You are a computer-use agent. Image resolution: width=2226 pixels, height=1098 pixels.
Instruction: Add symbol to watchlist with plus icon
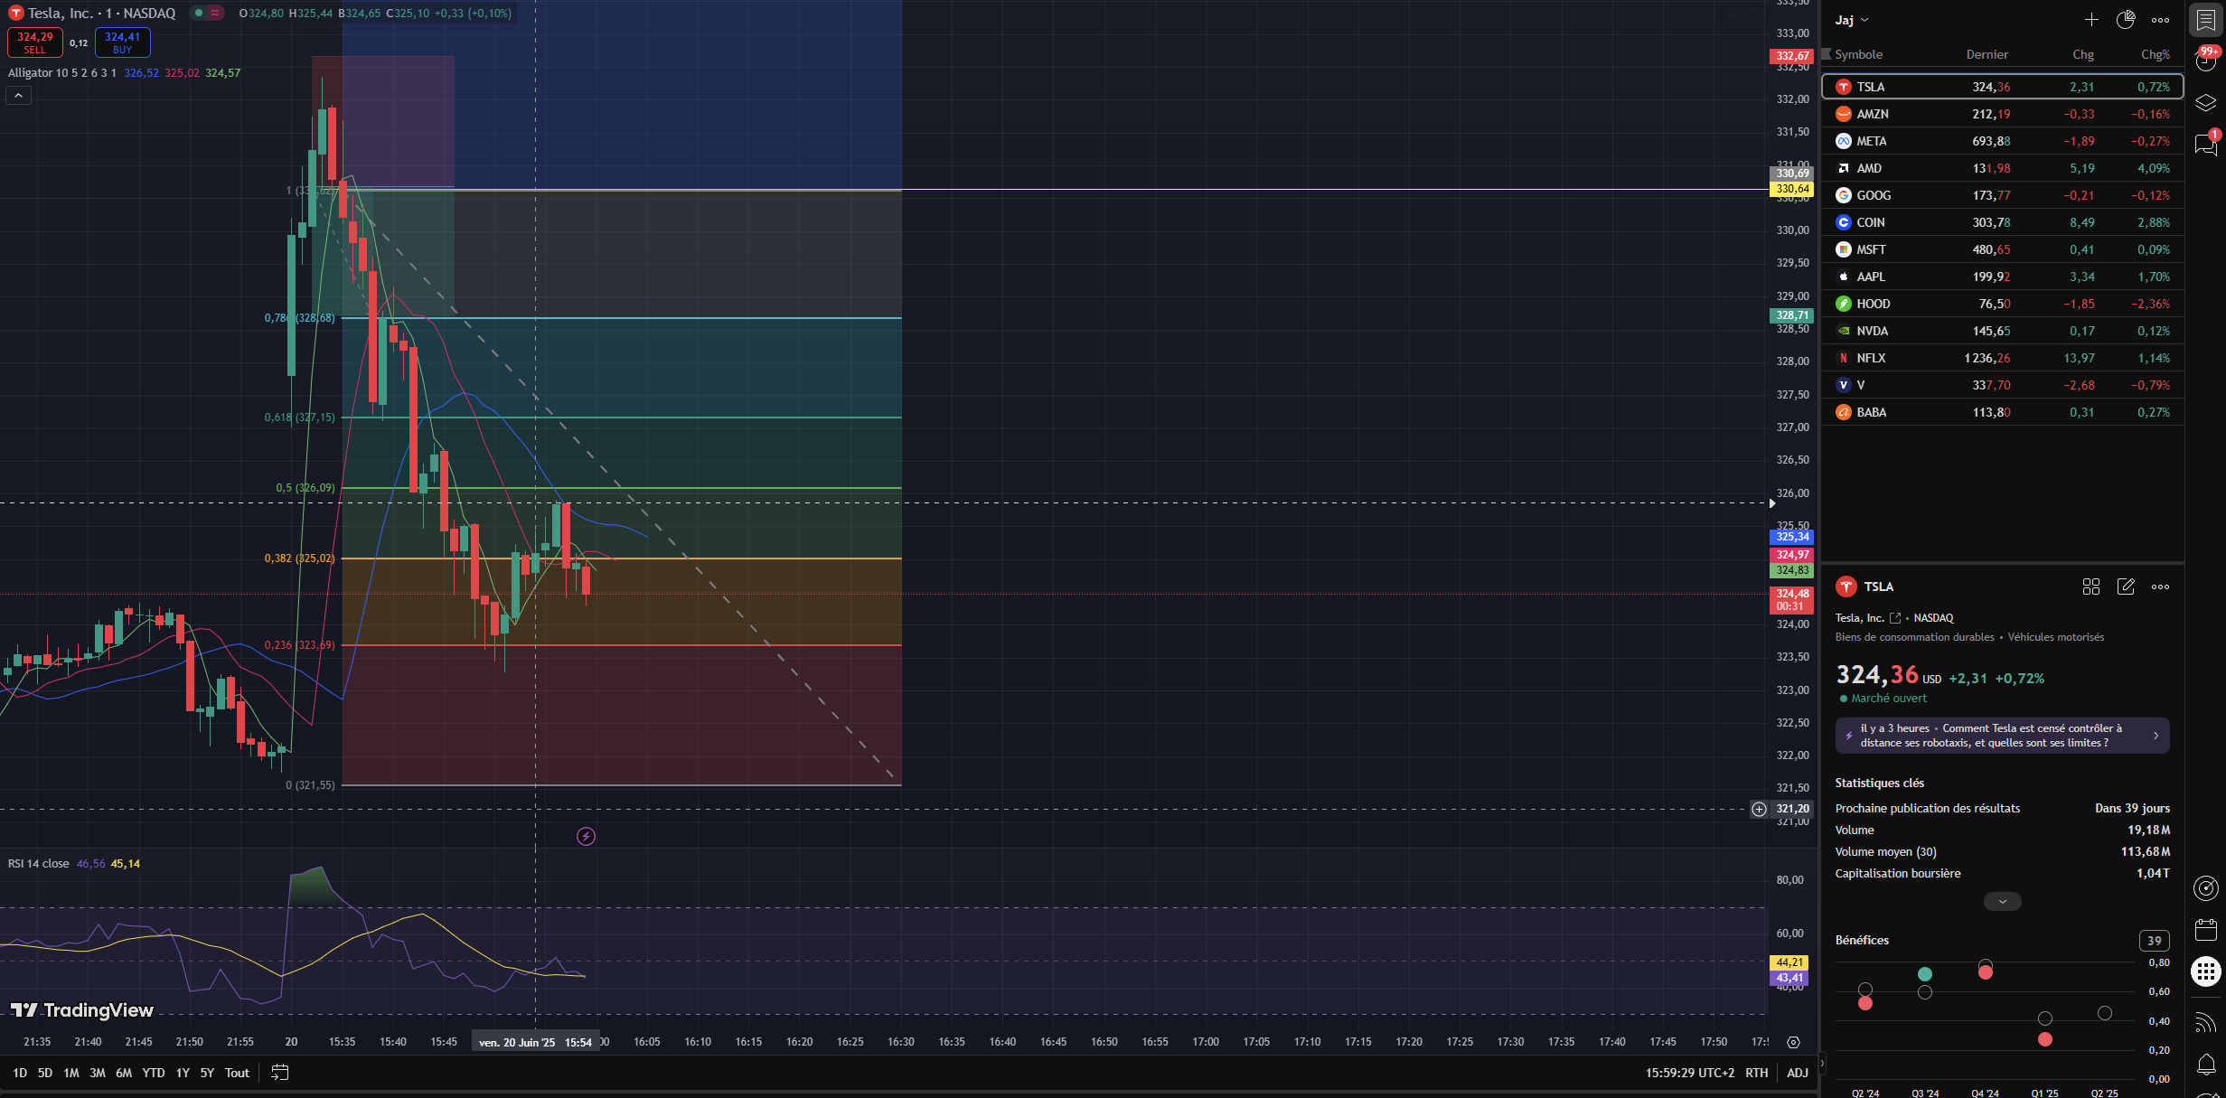(2091, 20)
